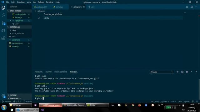Kill the terminal with trash icon
The width and height of the screenshot is (200, 112).
point(187,72)
